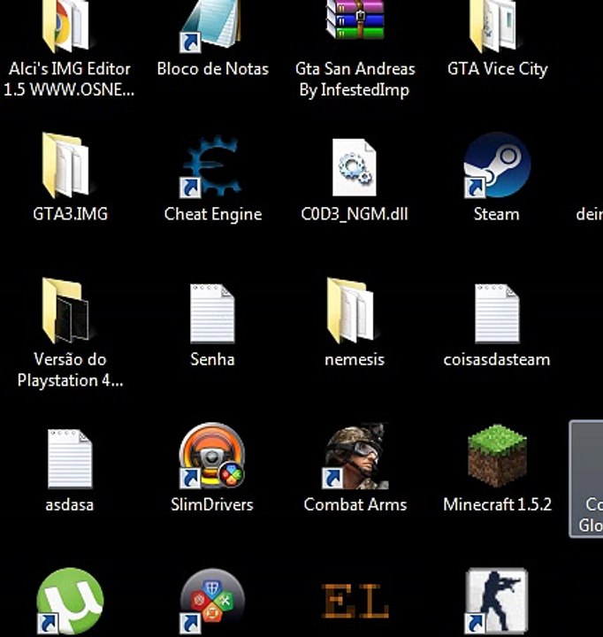
Task: Click the 'GTA3.IMG' label text
Action: (70, 214)
